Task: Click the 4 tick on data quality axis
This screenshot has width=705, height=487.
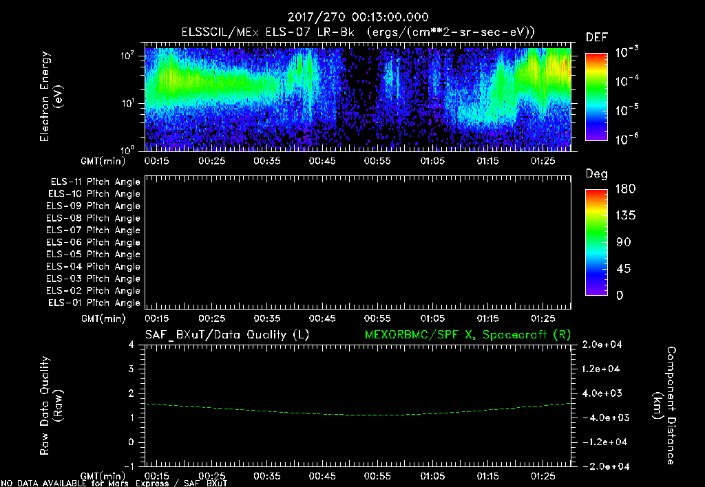Action: coord(131,345)
